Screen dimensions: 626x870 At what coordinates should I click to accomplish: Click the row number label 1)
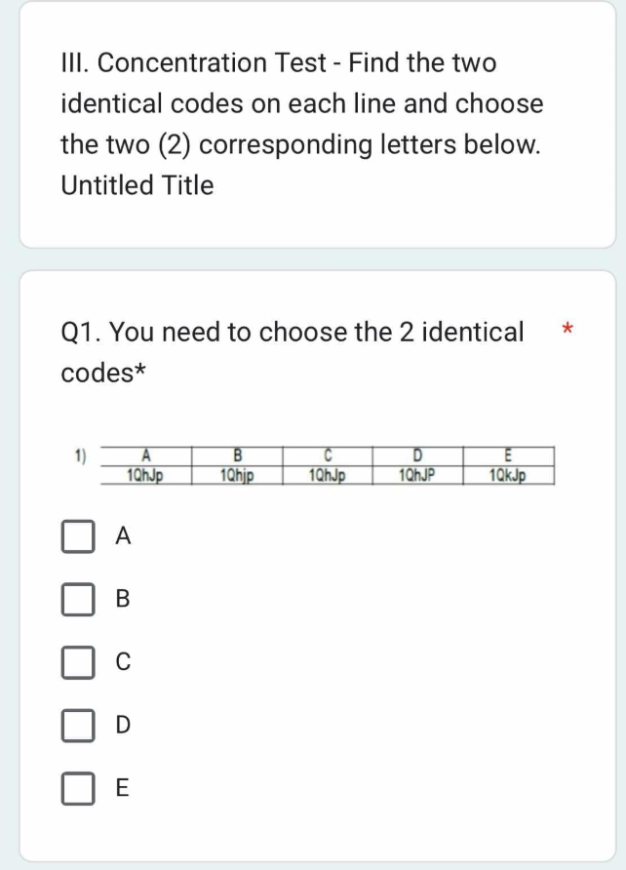(81, 456)
